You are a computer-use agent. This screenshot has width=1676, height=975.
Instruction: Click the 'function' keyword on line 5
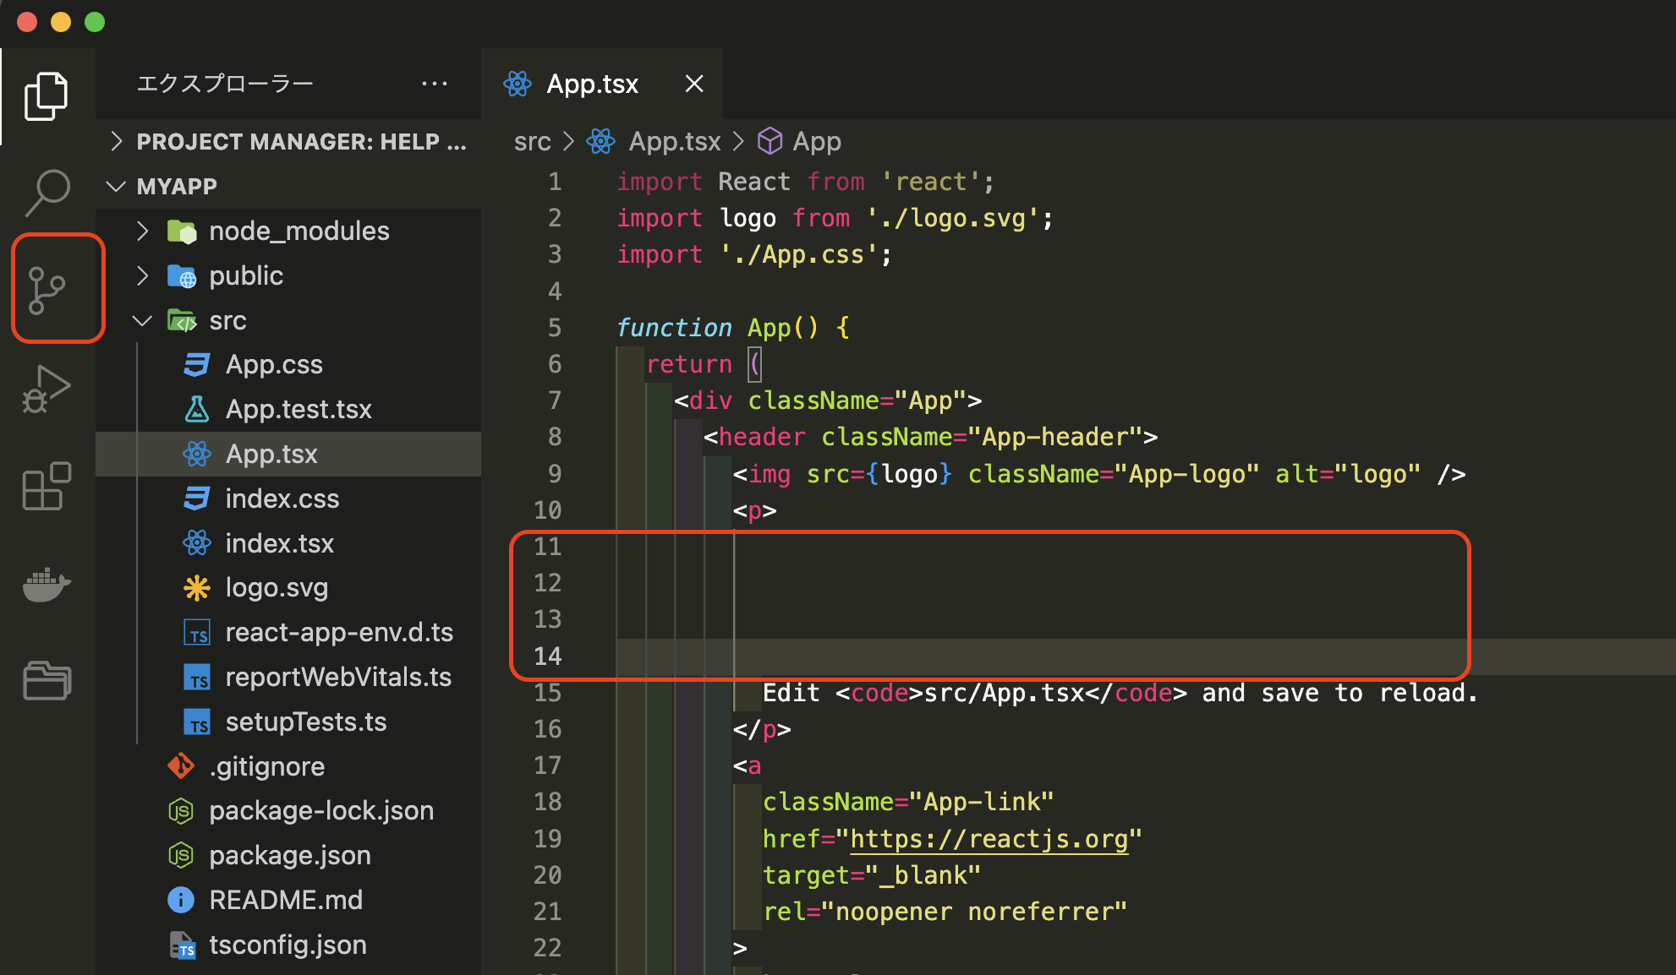[x=674, y=328]
